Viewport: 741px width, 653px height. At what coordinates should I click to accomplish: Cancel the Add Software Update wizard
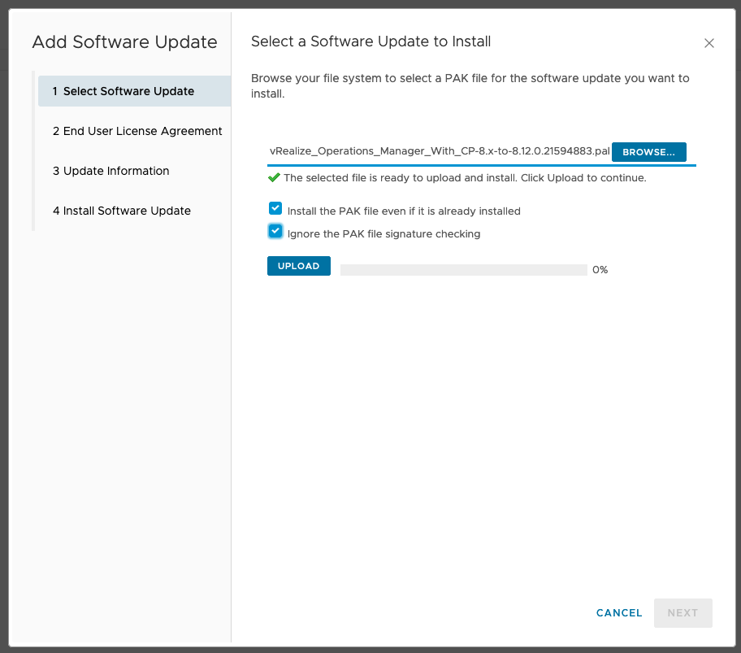[x=618, y=613]
